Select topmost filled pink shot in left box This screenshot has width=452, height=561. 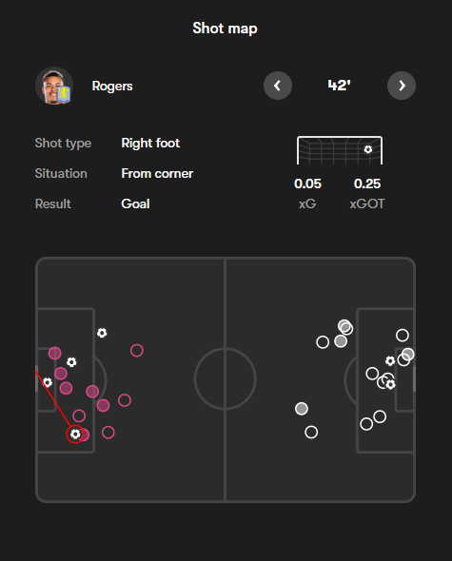point(55,353)
